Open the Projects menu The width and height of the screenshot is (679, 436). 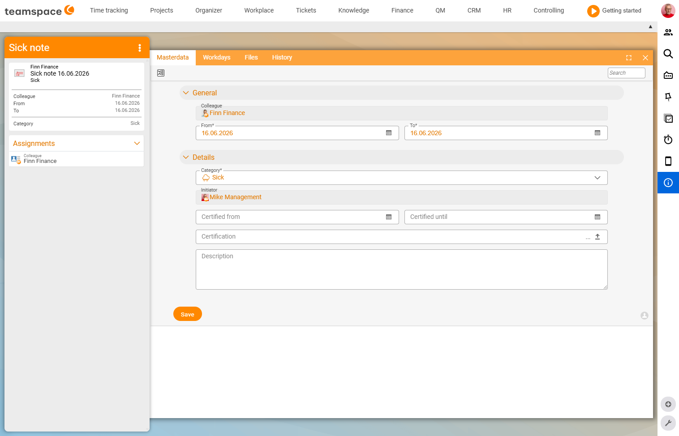(x=162, y=10)
